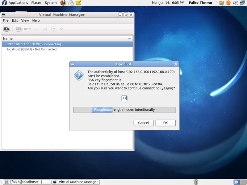The width and height of the screenshot is (247, 185).
Task: Focus the yes/no answer input field
Action: click(x=124, y=98)
